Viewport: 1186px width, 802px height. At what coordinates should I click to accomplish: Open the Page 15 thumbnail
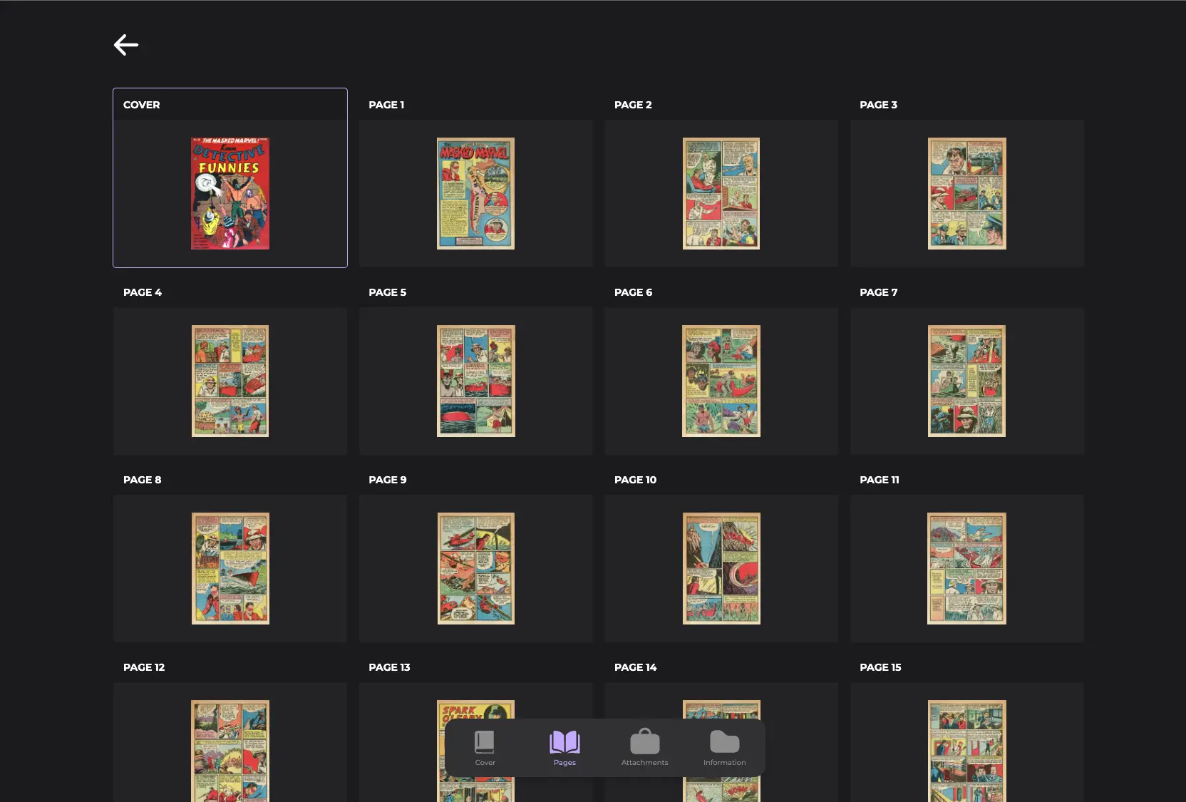966,751
